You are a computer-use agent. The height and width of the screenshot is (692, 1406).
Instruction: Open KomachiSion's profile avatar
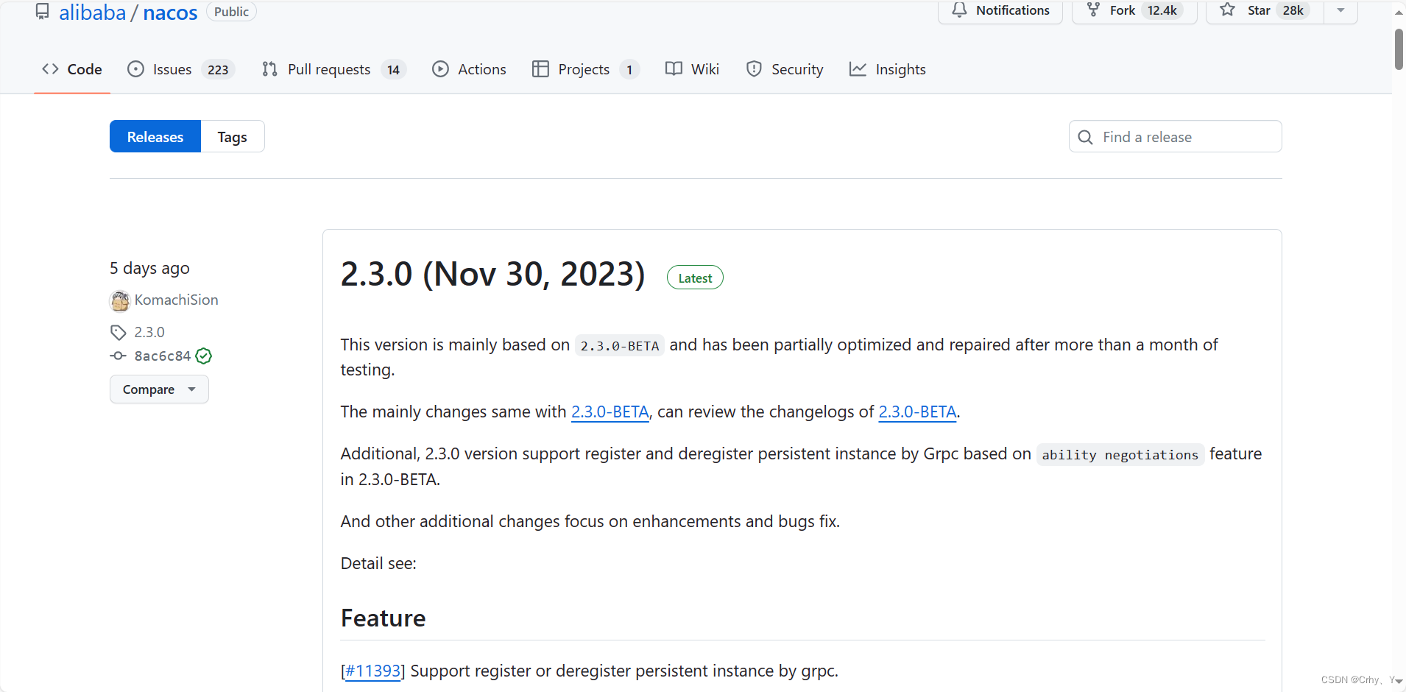(x=119, y=300)
